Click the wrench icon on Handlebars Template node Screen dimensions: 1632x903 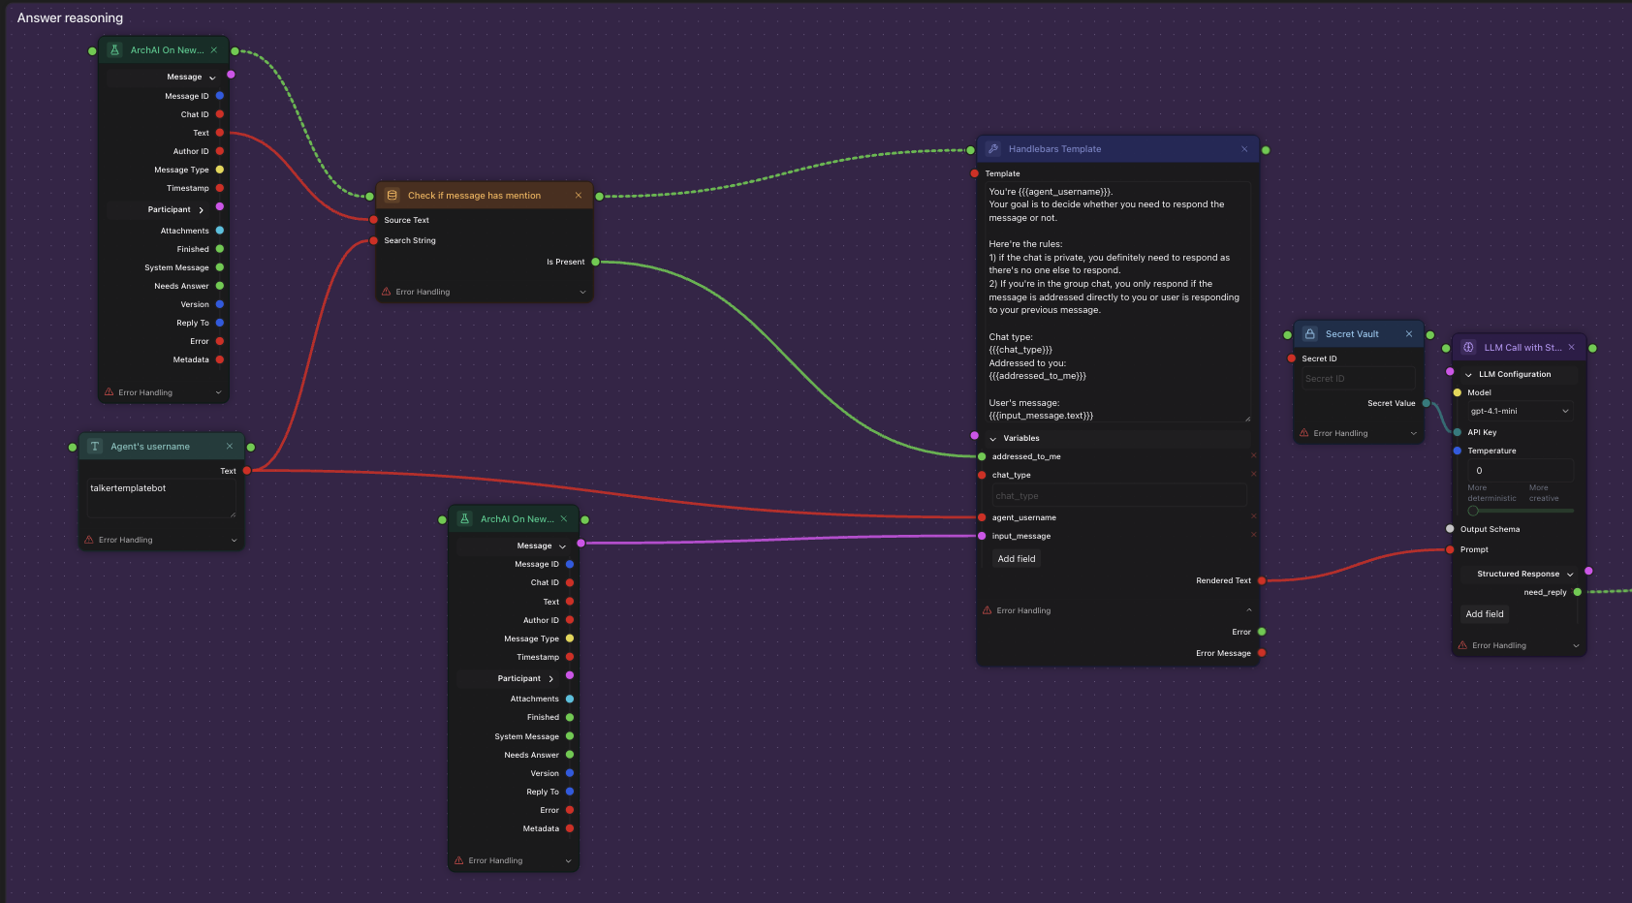[x=993, y=149]
